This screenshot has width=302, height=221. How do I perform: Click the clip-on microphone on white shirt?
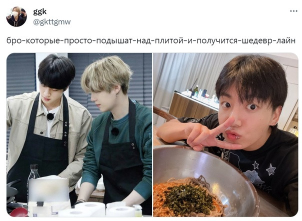click(x=50, y=116)
